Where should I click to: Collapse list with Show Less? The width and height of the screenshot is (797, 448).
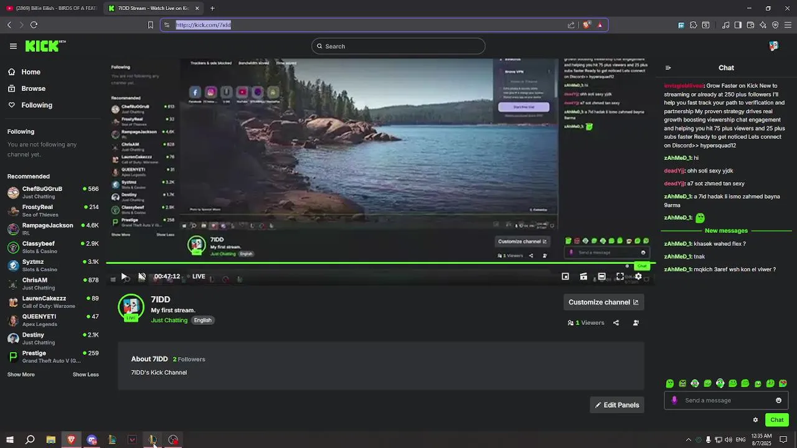(85, 375)
